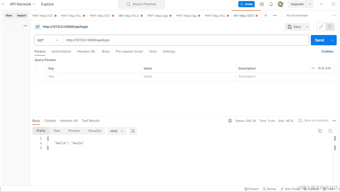Toggle line wrap icon next to JSON
This screenshot has height=192, width=340.
click(133, 131)
